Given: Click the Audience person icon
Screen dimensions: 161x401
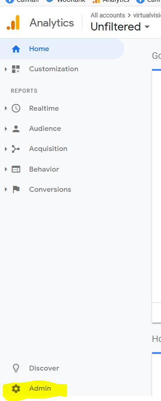Looking at the screenshot, I should pos(16,129).
